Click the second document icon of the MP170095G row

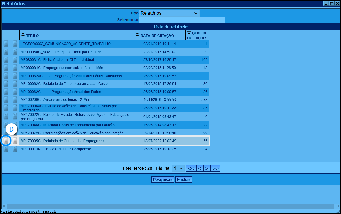[15, 141]
